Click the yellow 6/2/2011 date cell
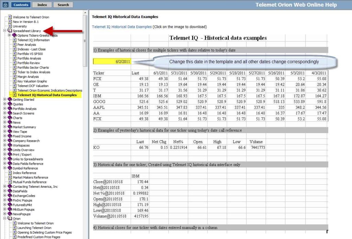 click(x=112, y=62)
